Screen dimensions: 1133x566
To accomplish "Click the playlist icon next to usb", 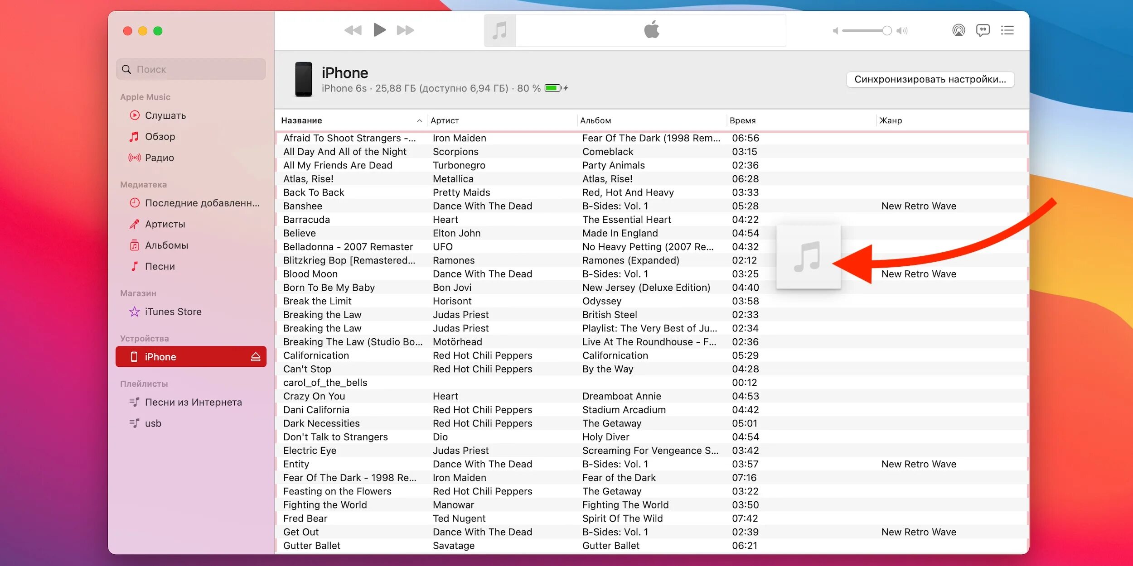I will 134,423.
